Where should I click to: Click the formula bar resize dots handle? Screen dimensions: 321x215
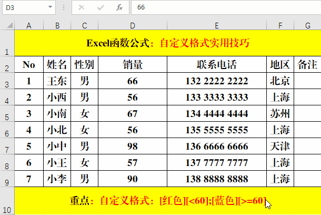pos(64,7)
